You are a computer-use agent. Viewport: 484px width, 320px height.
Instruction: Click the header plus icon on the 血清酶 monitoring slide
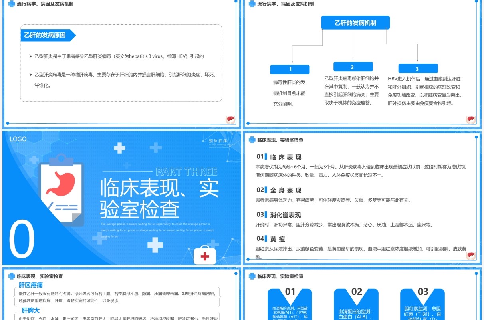(x=252, y=276)
